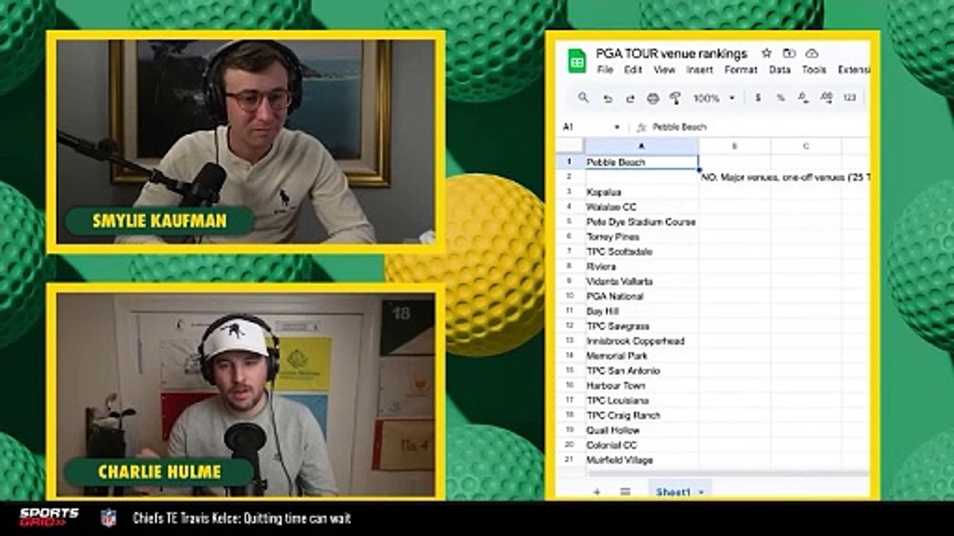Check the cloud document status icon
The height and width of the screenshot is (536, 954).
pos(812,54)
